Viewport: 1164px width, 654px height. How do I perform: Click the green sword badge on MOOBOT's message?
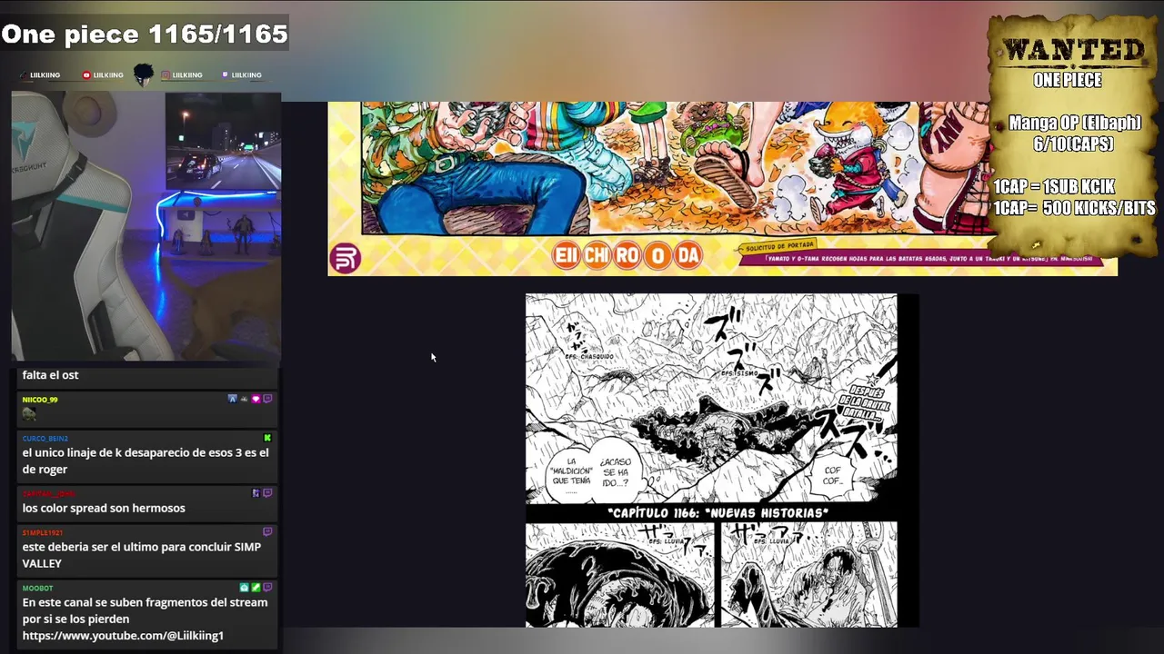tap(256, 588)
